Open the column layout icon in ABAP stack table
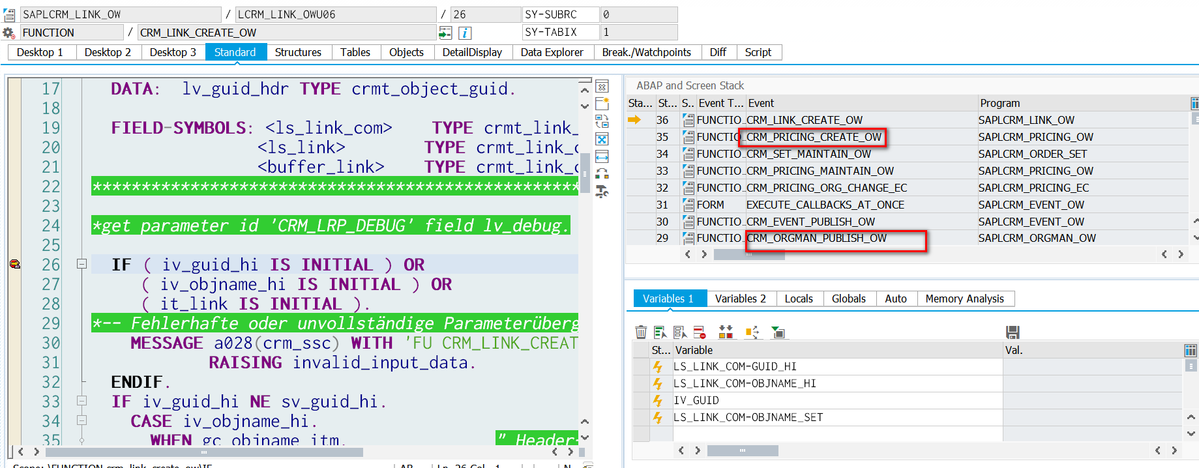 click(1194, 103)
